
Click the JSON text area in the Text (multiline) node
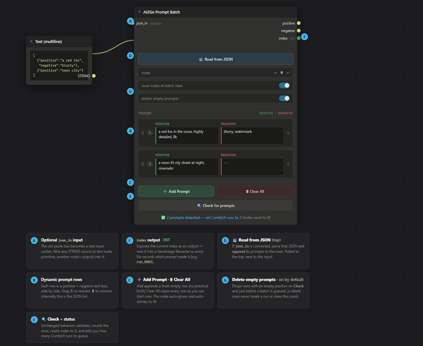59,65
